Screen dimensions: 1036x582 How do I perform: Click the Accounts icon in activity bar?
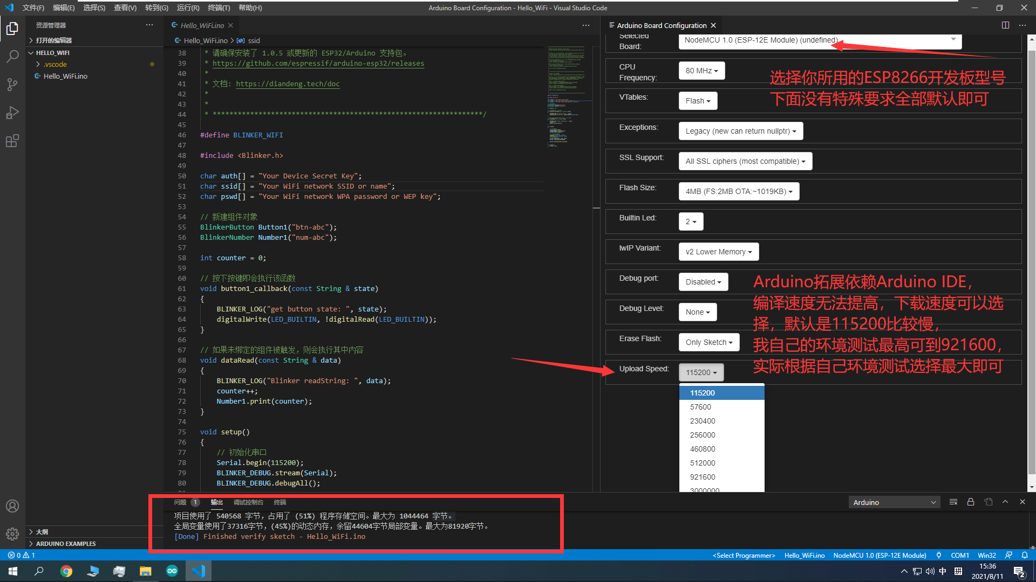(12, 506)
